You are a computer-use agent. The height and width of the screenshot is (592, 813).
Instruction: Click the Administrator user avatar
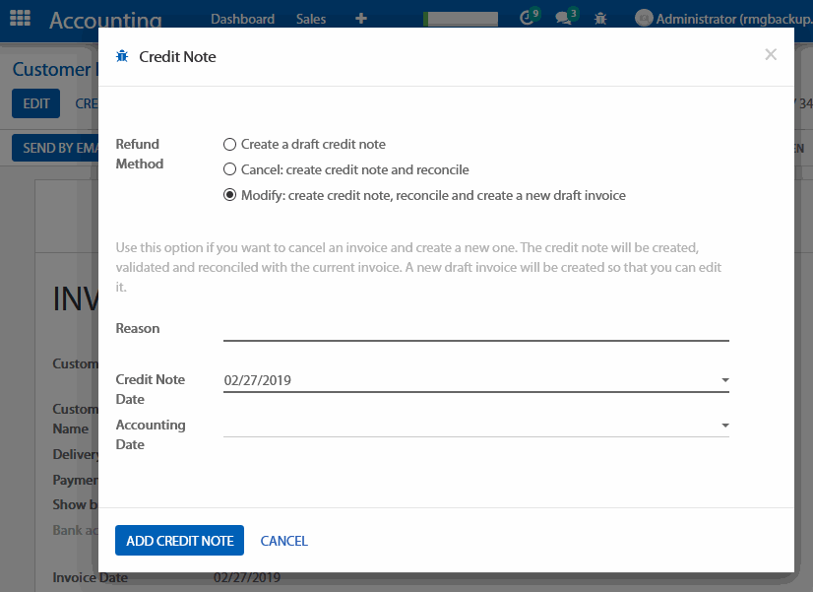click(644, 19)
